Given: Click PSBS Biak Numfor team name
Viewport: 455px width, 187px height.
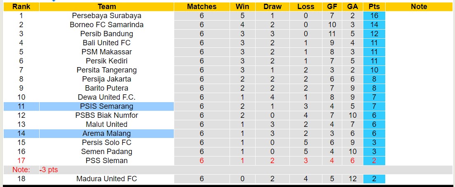Looking at the screenshot, I should tap(107, 115).
